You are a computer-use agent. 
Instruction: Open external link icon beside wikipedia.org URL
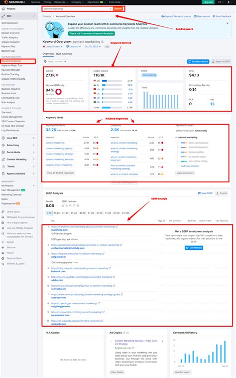point(102,321)
